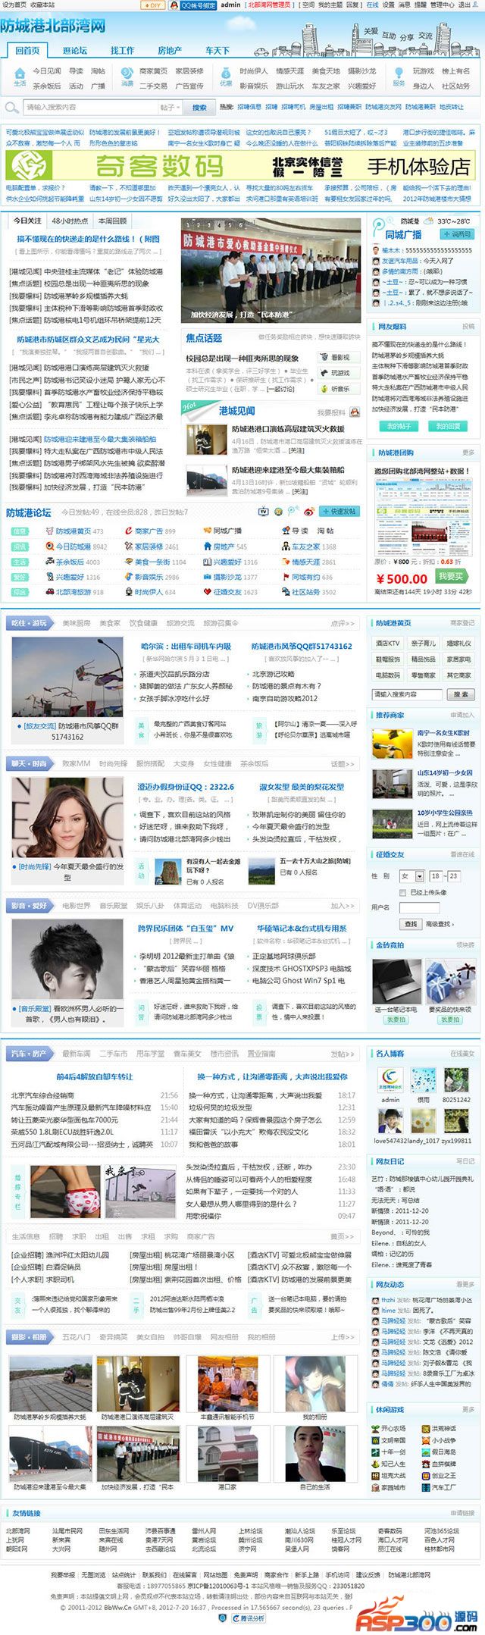
Task: Click the 搜索 button in search bar
Action: 199,108
